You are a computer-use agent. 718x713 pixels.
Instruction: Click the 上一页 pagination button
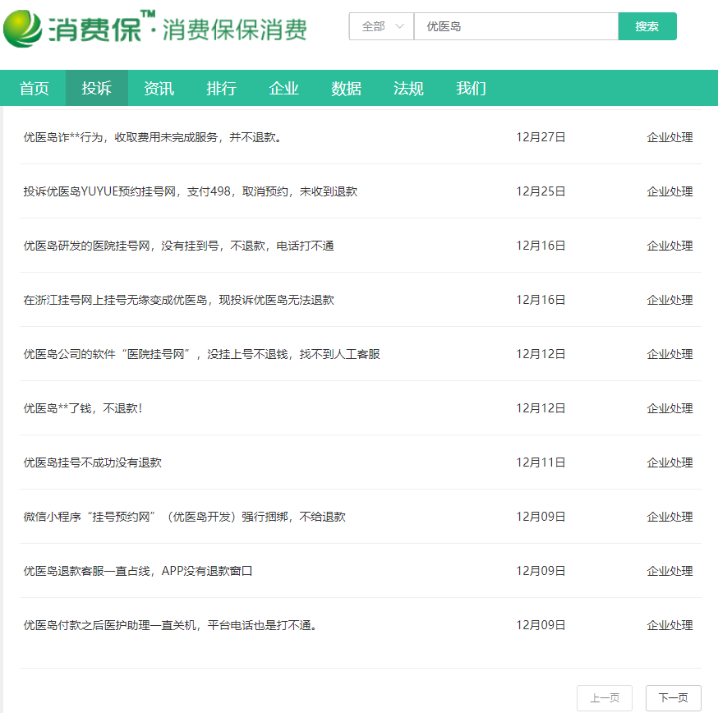tap(604, 697)
